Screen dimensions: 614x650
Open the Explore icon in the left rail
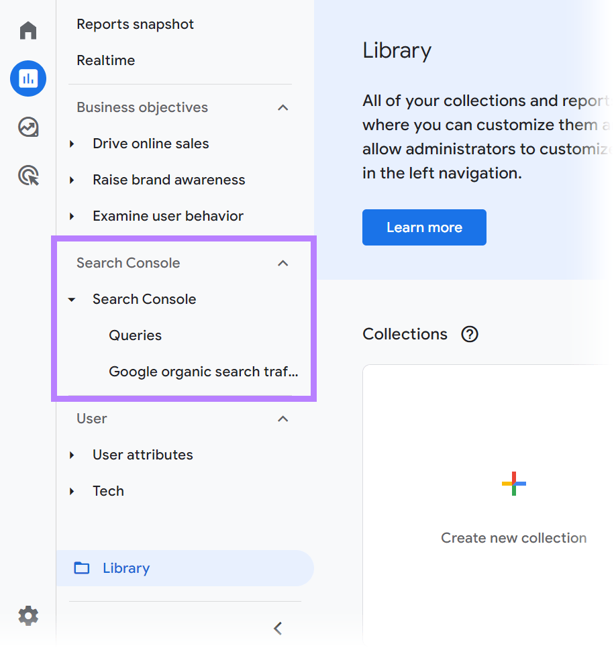click(x=28, y=127)
